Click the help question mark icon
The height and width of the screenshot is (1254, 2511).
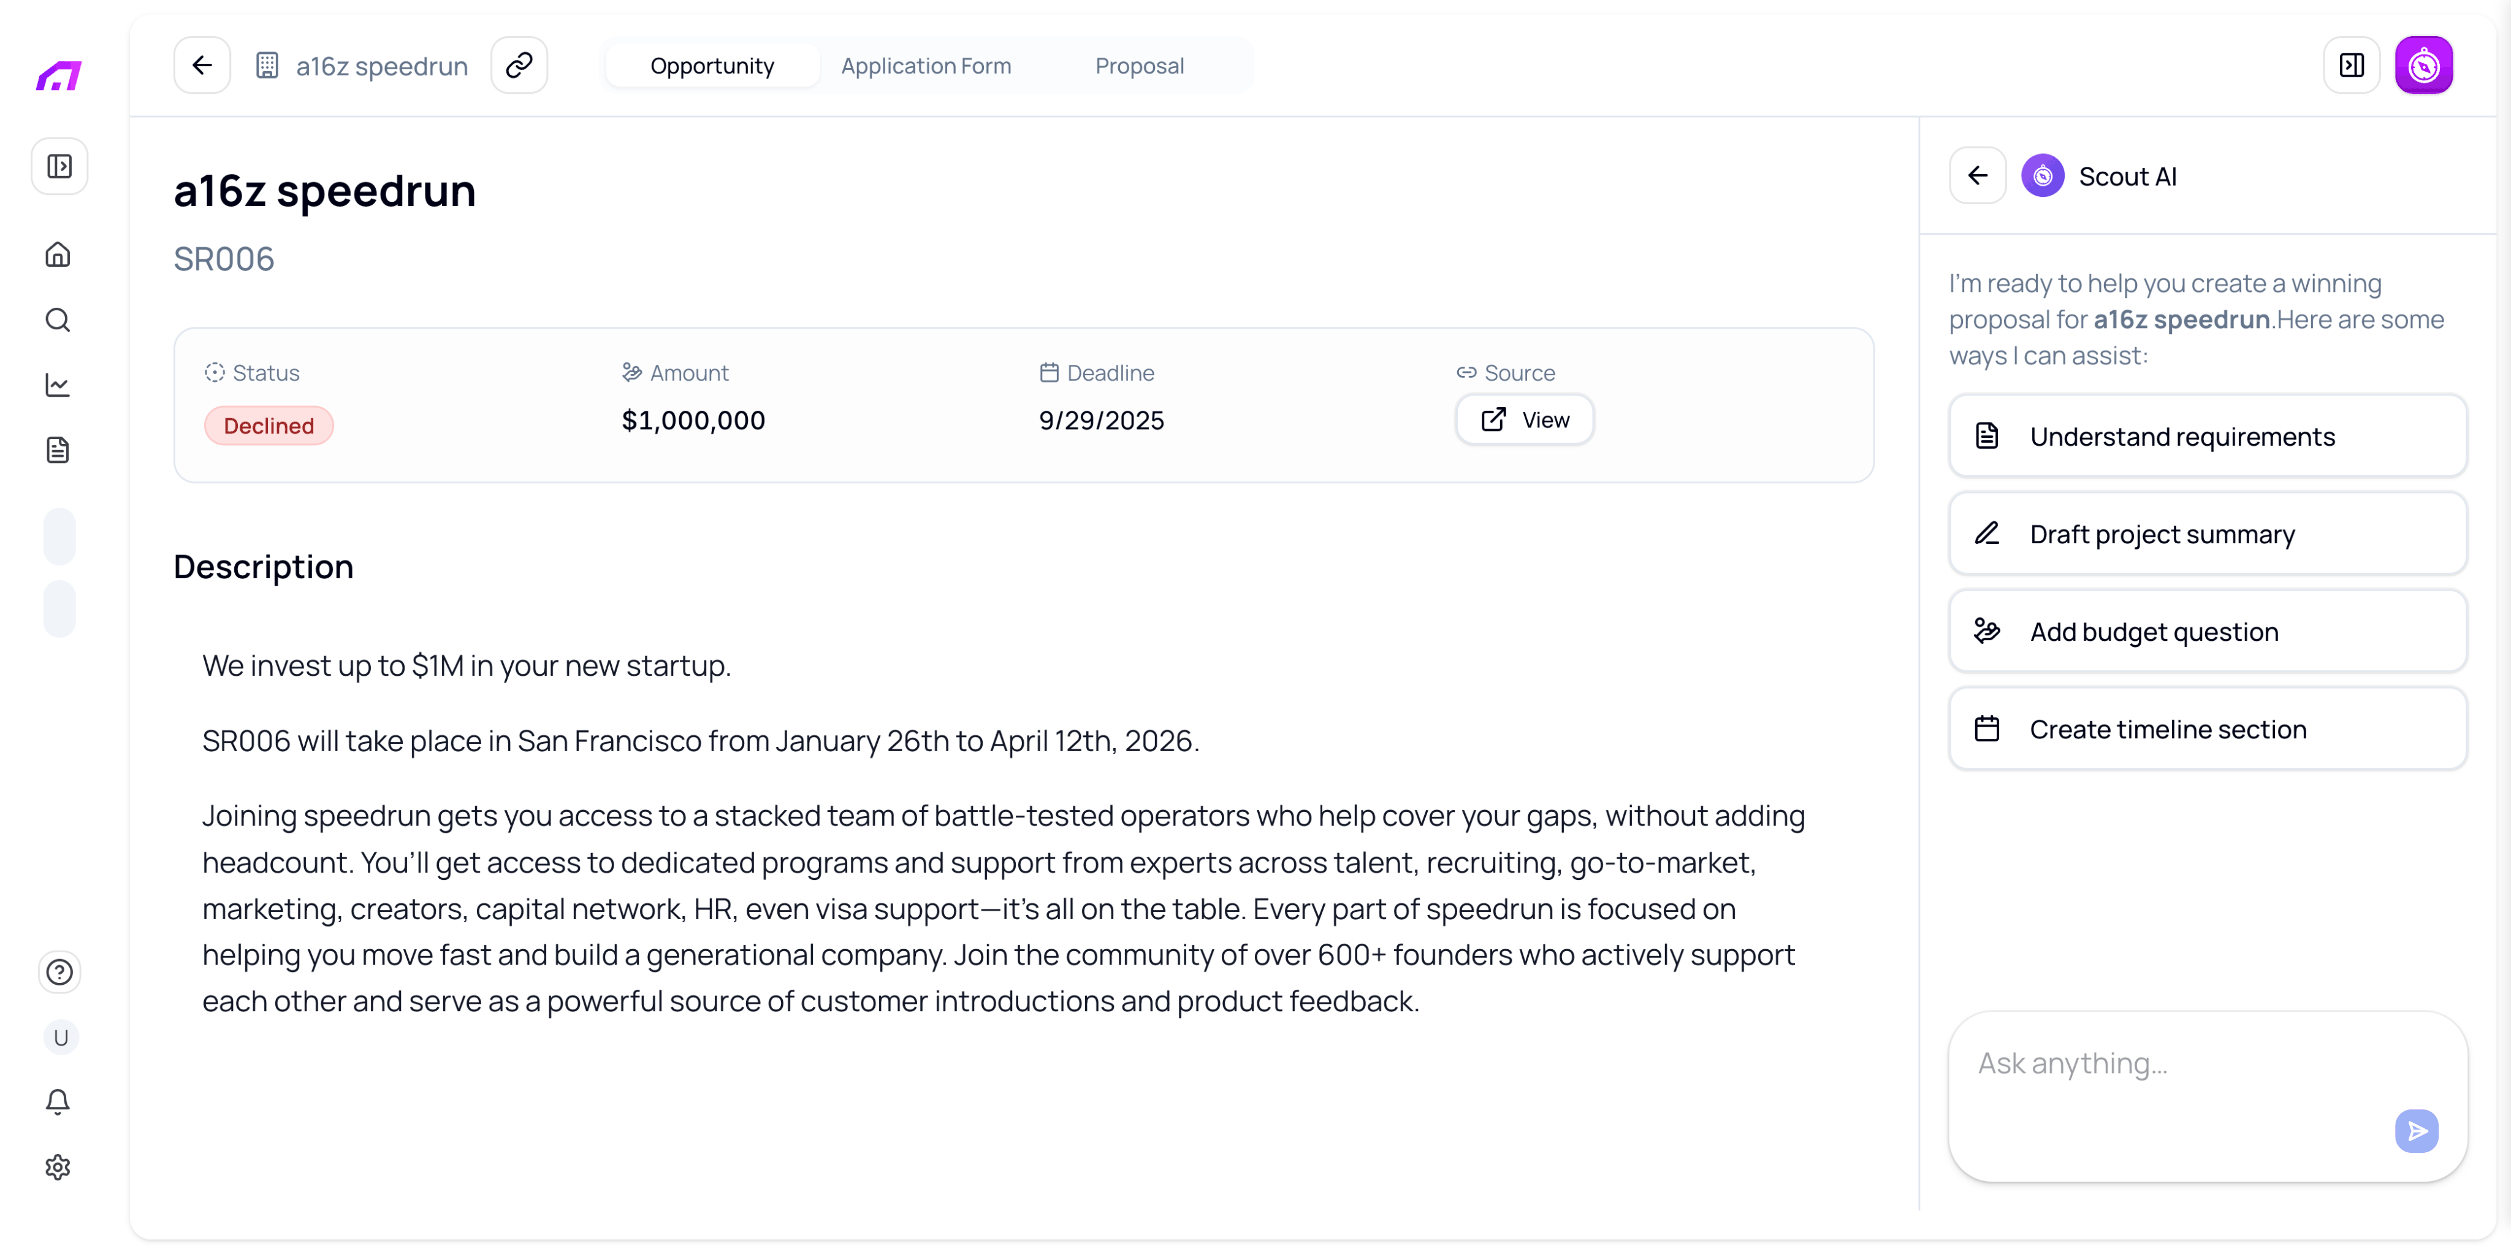click(x=59, y=971)
